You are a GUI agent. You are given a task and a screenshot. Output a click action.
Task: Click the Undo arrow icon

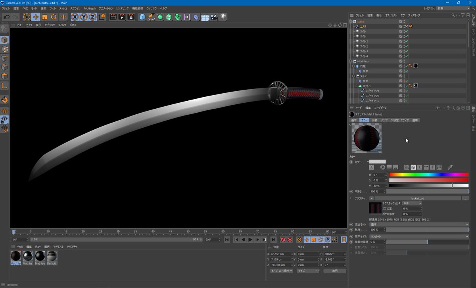coord(6,17)
